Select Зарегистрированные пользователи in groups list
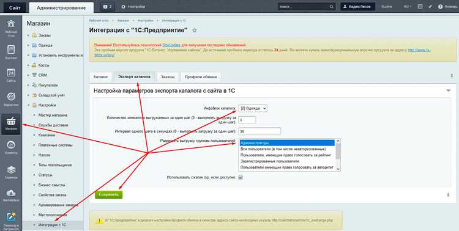Image resolution: width=459 pixels, height=231 pixels. [287, 161]
